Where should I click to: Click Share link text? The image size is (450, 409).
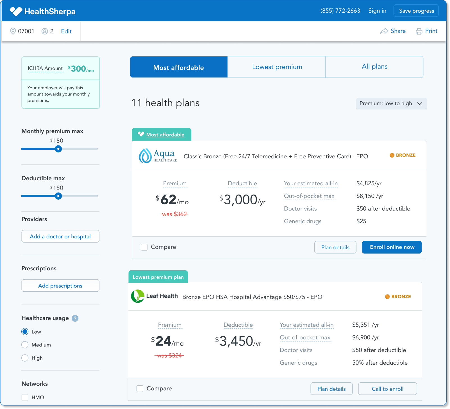[398, 31]
